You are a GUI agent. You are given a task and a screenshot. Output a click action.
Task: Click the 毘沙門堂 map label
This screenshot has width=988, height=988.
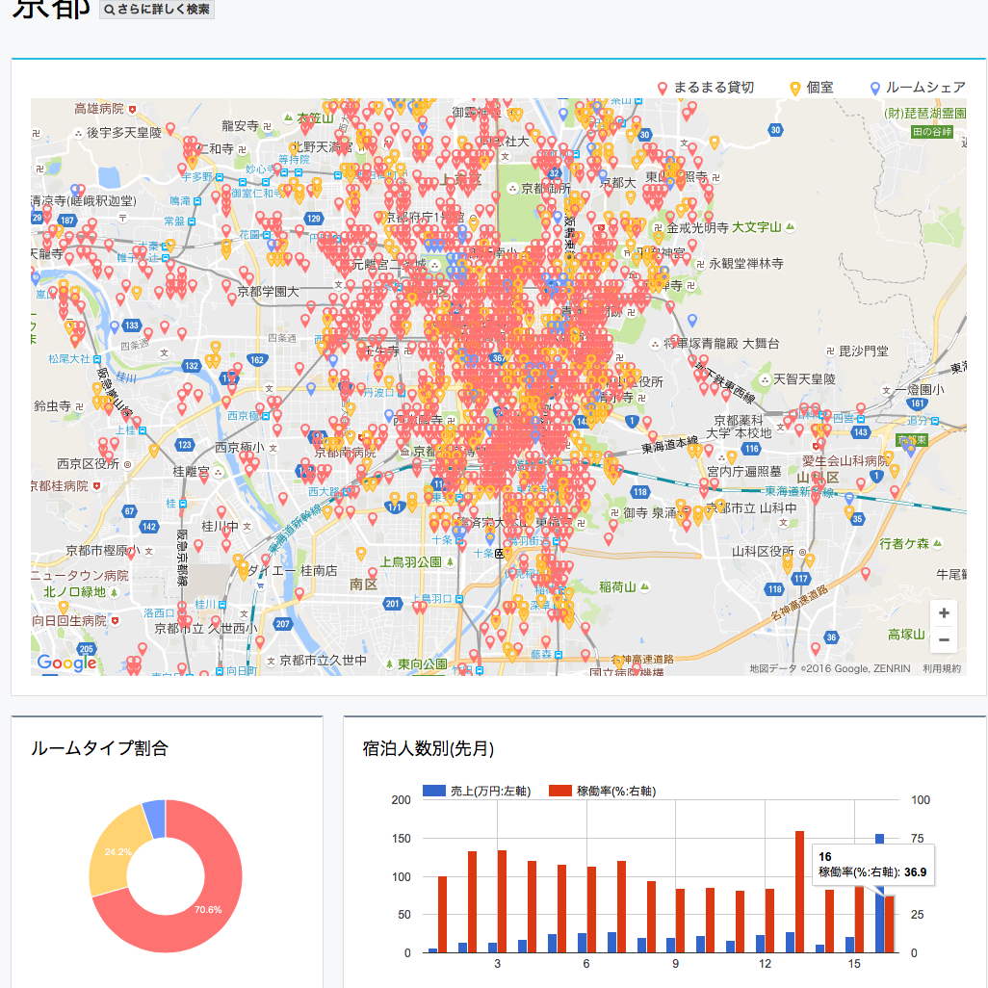863,351
